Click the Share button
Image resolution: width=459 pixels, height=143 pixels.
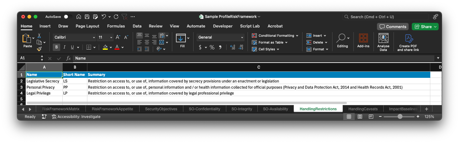pos(425,27)
